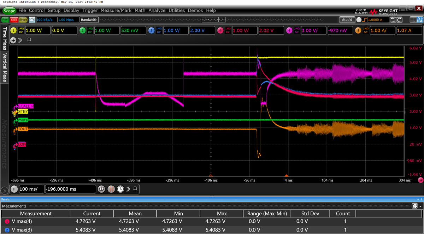Screen dimensions: 424x234
Task: Open the Display menu
Action: (72, 11)
